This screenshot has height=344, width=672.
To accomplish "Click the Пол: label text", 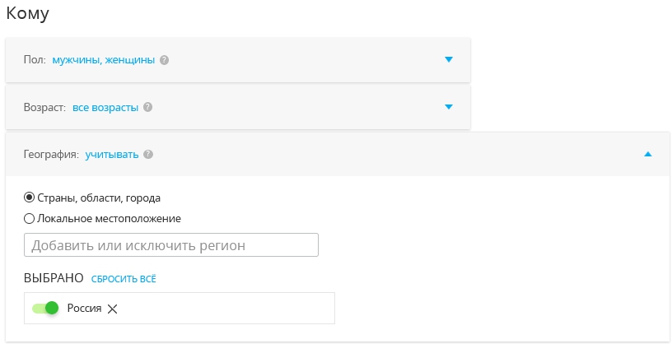I will click(35, 60).
